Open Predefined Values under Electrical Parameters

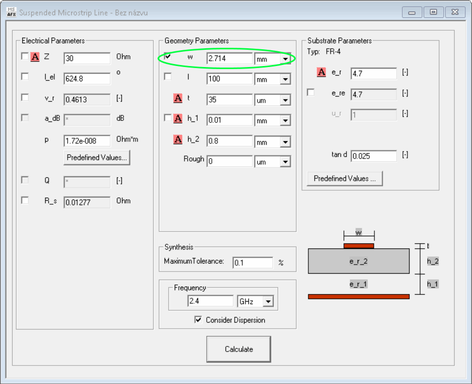pyautogui.click(x=97, y=157)
